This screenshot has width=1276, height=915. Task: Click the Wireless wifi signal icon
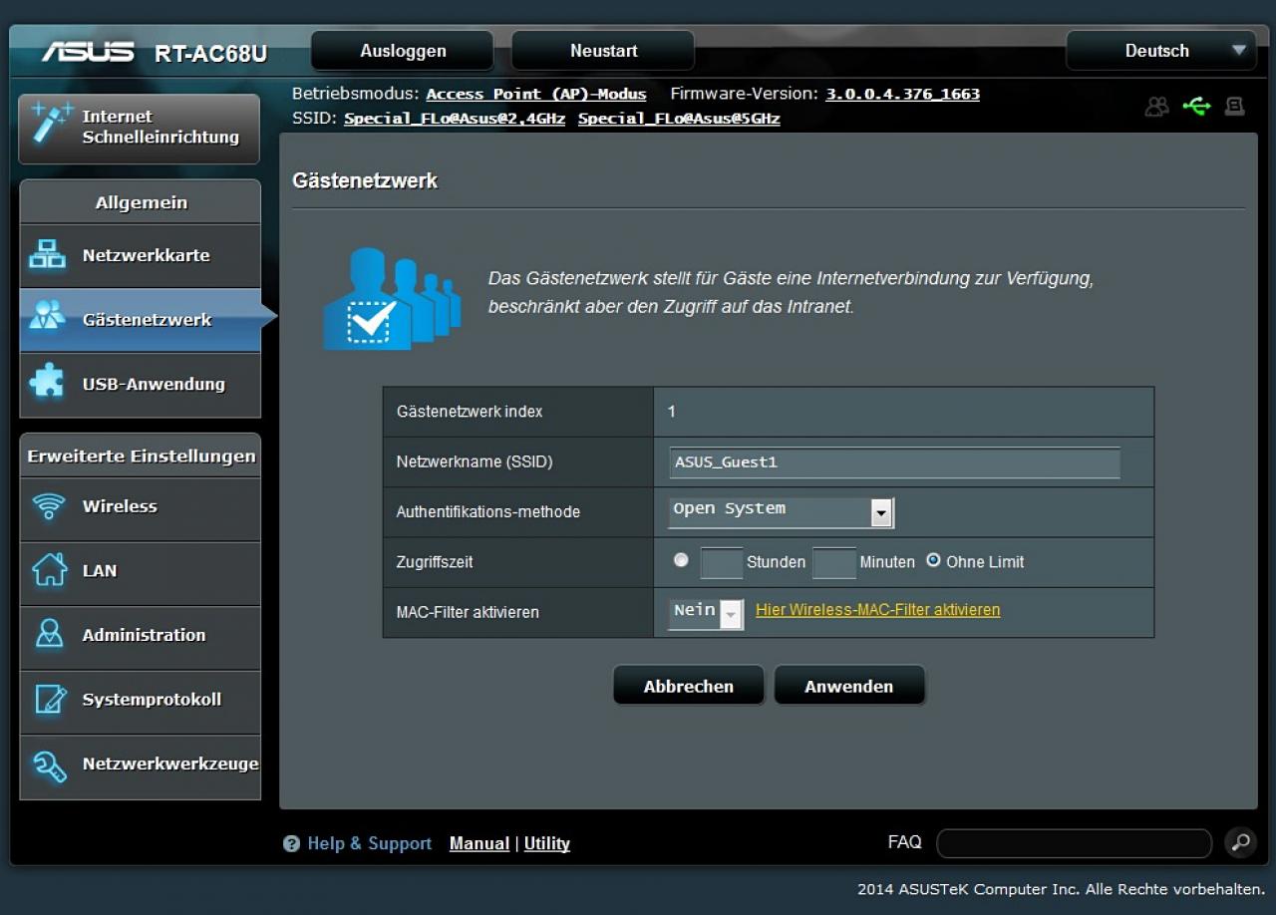tap(48, 506)
